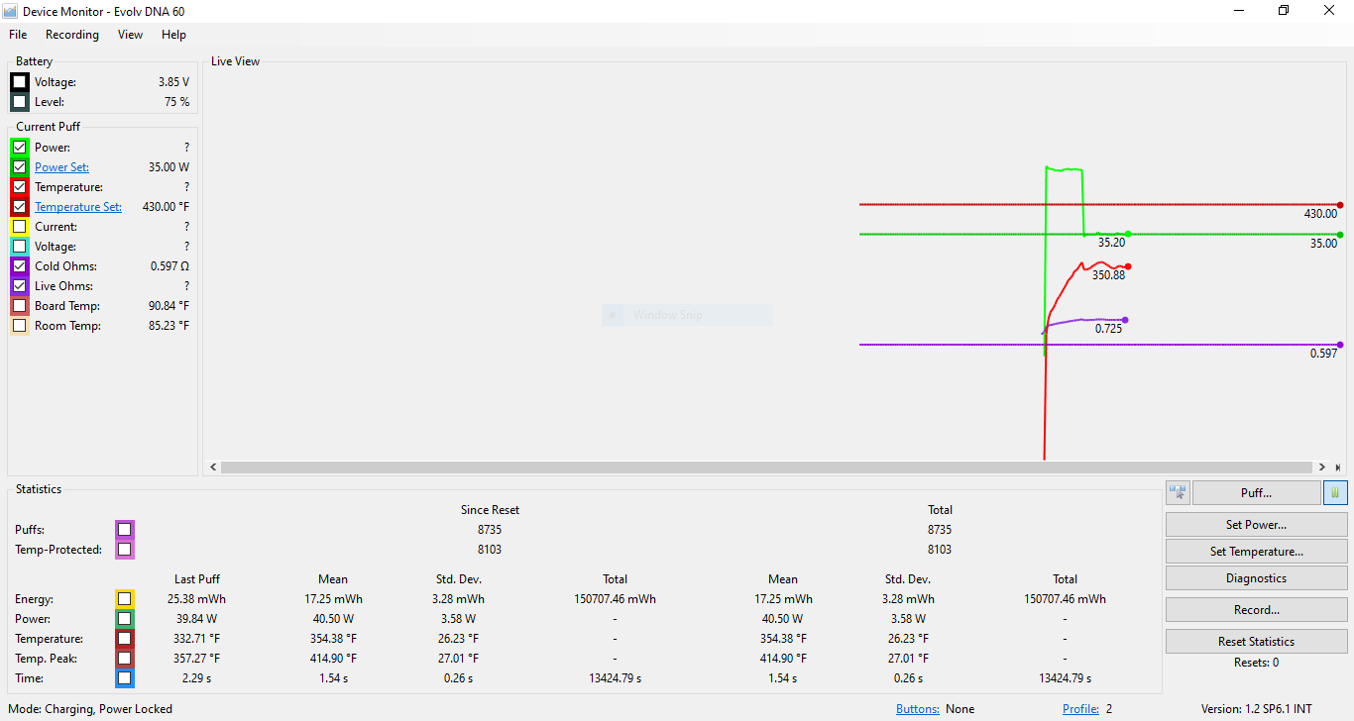The image size is (1354, 721).
Task: Open the Help menu
Action: (x=173, y=35)
